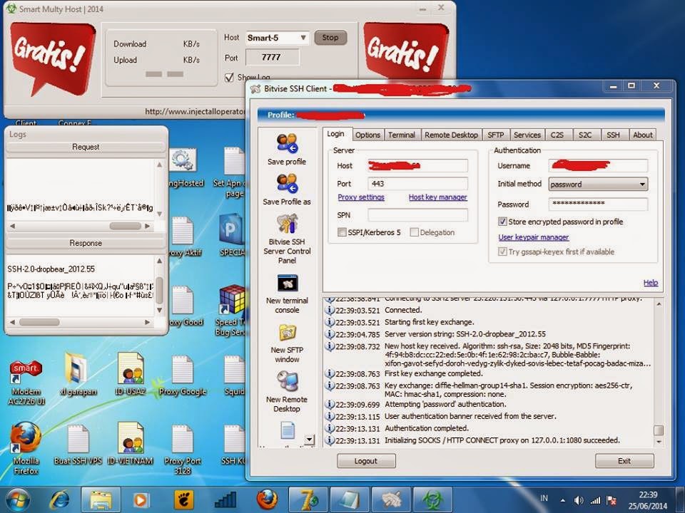Toggle Try gssapi-keyex first if available

(502, 252)
